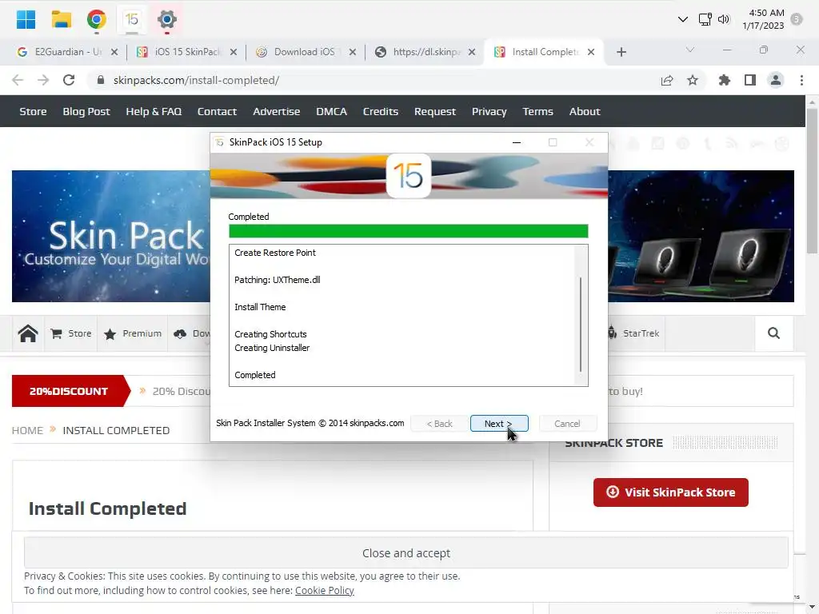Click the SkinPack 15 installer taskbar icon
The width and height of the screenshot is (819, 614).
(132, 20)
